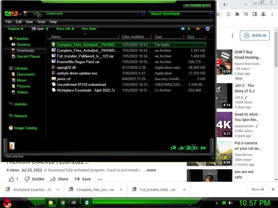Click New folder button
The height and width of the screenshot is (208, 278).
(x=89, y=29)
